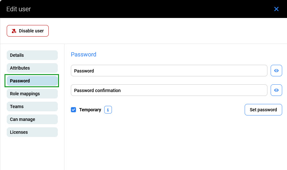Image resolution: width=287 pixels, height=170 pixels.
Task: Close the Edit user dialog
Action: pos(276,9)
